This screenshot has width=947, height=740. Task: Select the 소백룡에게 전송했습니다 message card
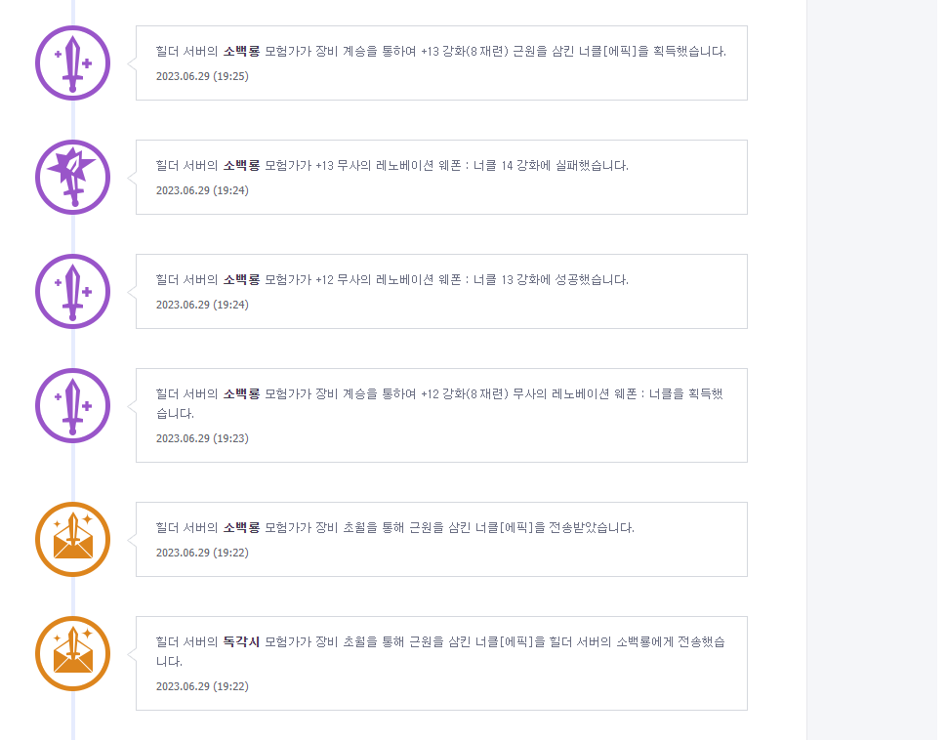pos(441,663)
